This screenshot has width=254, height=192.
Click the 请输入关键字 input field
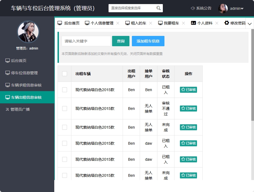(x=86, y=41)
